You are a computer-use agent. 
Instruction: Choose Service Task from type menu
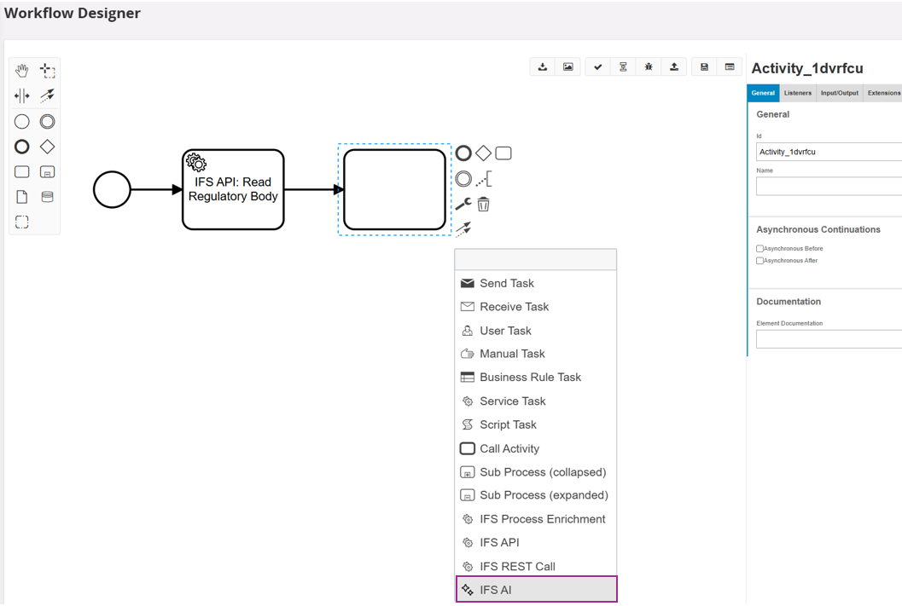pos(536,401)
